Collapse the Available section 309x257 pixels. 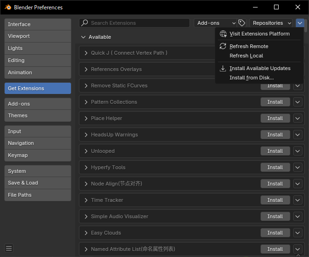click(84, 37)
